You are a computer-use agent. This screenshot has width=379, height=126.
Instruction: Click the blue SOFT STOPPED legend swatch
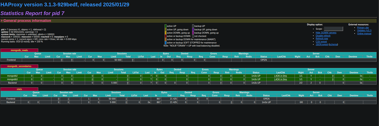165,42
